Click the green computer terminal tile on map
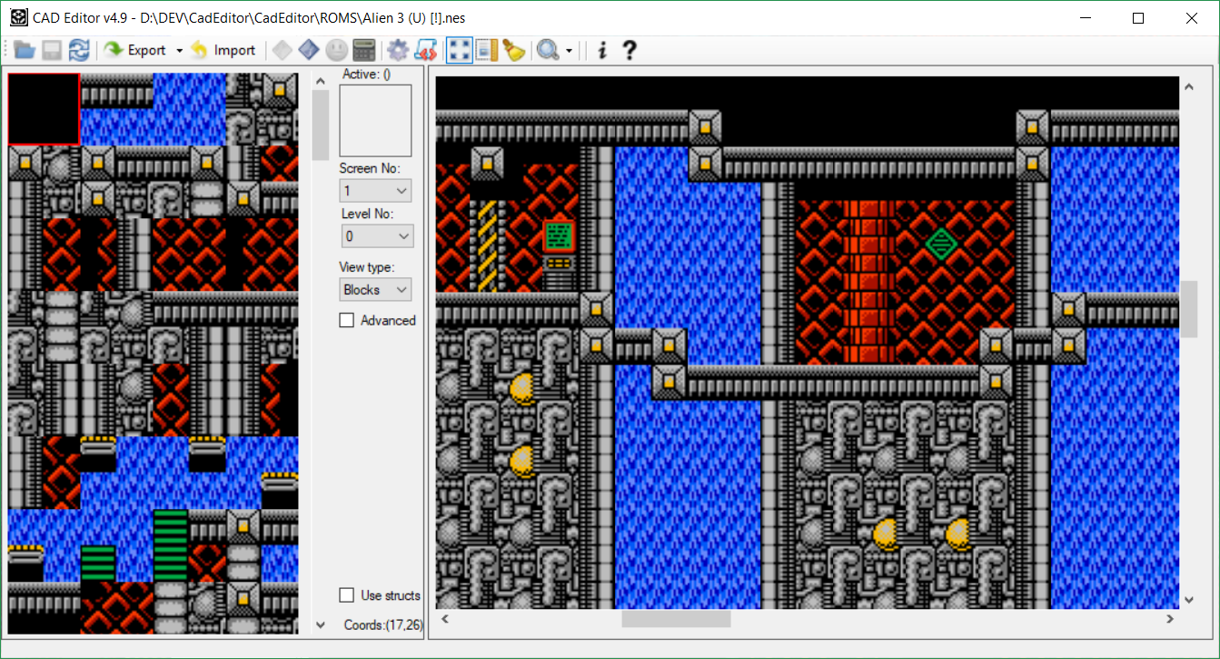The height and width of the screenshot is (659, 1220). 560,236
